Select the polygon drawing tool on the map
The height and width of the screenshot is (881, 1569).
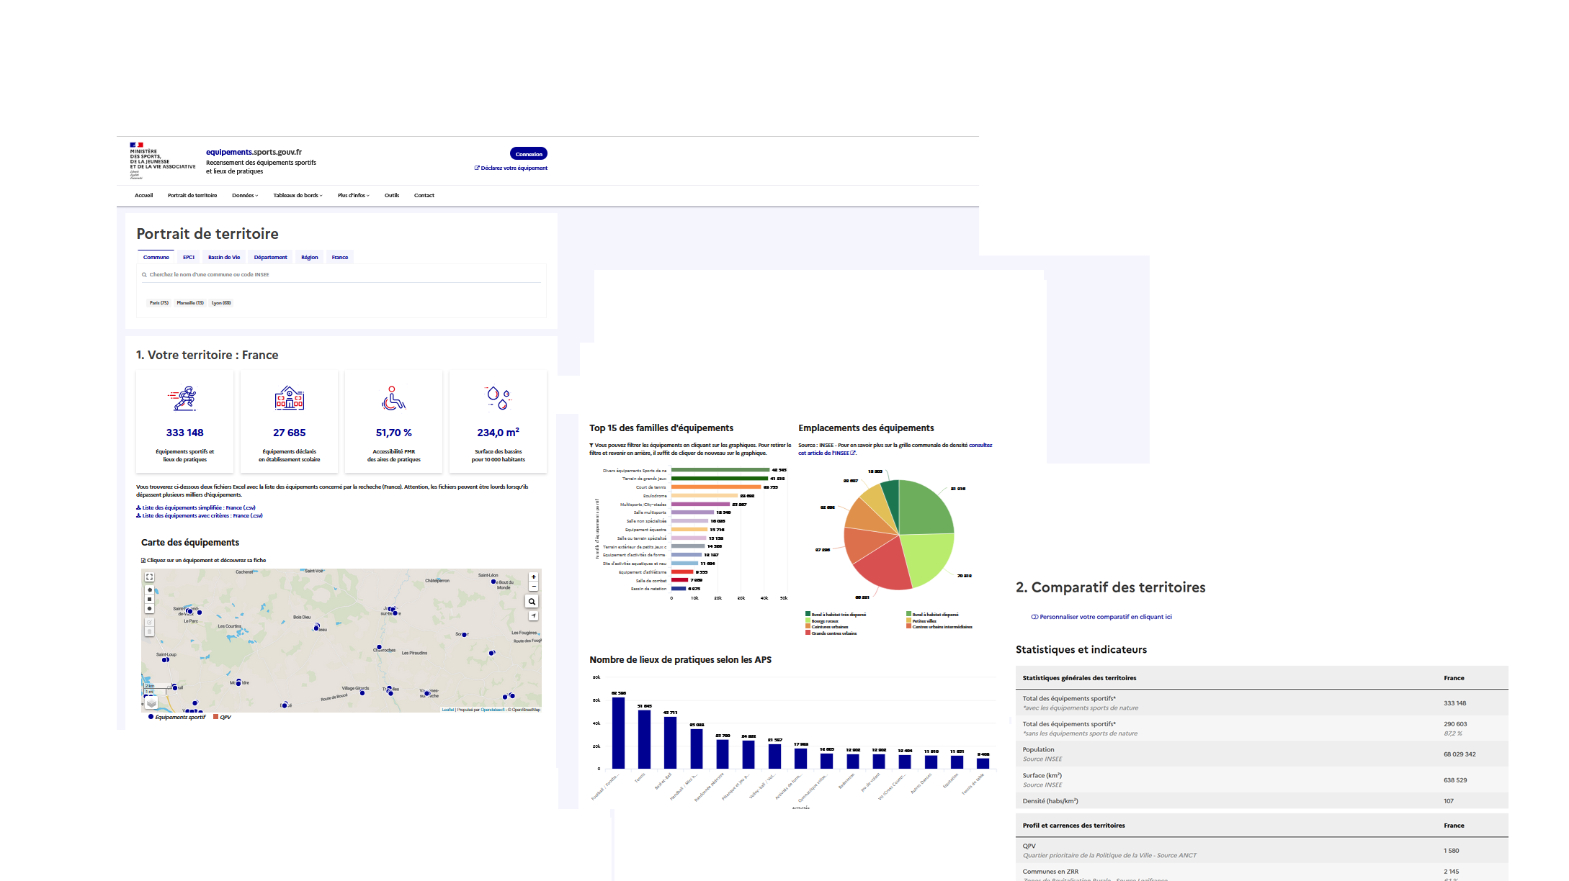150,589
